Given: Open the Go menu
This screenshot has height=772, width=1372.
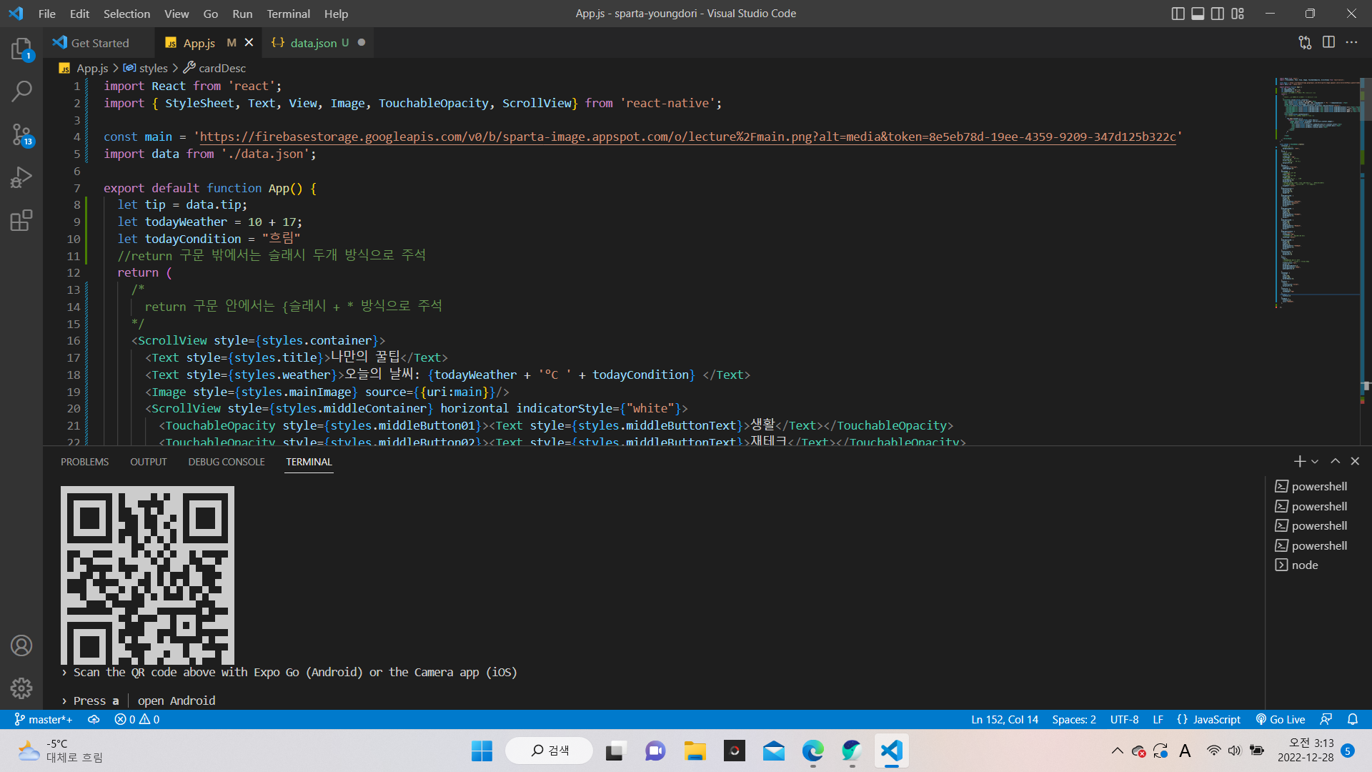Looking at the screenshot, I should pos(211,14).
